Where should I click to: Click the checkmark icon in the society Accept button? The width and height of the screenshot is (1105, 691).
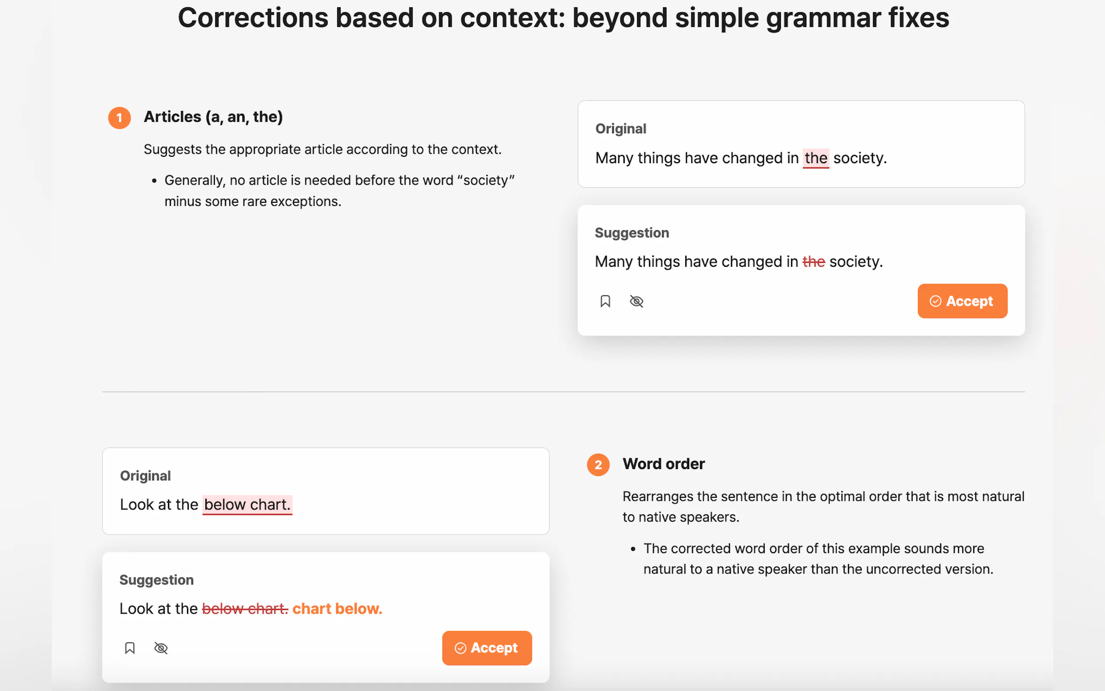935,301
